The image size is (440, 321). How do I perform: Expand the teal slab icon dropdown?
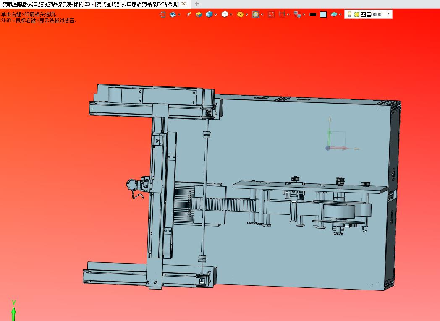coord(340,15)
